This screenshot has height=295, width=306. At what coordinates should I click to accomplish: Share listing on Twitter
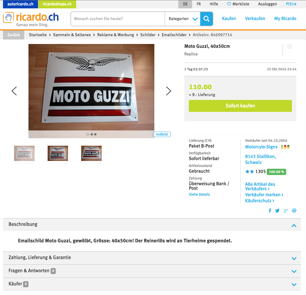(x=277, y=211)
